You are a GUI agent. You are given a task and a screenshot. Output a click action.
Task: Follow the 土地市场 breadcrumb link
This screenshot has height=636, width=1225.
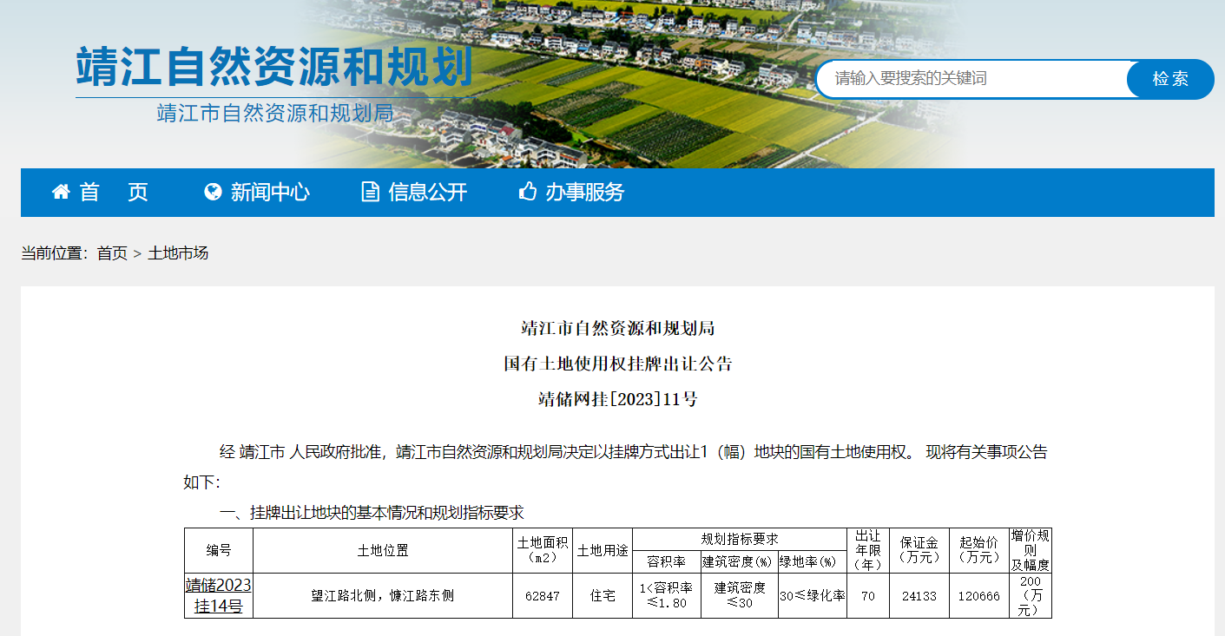178,253
